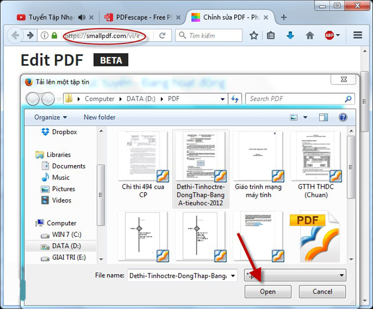Open the Organize dropdown menu

(51, 117)
